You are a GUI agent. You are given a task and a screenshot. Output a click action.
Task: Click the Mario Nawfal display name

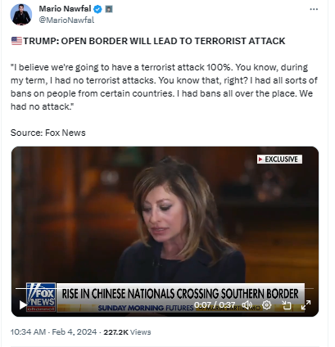coord(65,9)
